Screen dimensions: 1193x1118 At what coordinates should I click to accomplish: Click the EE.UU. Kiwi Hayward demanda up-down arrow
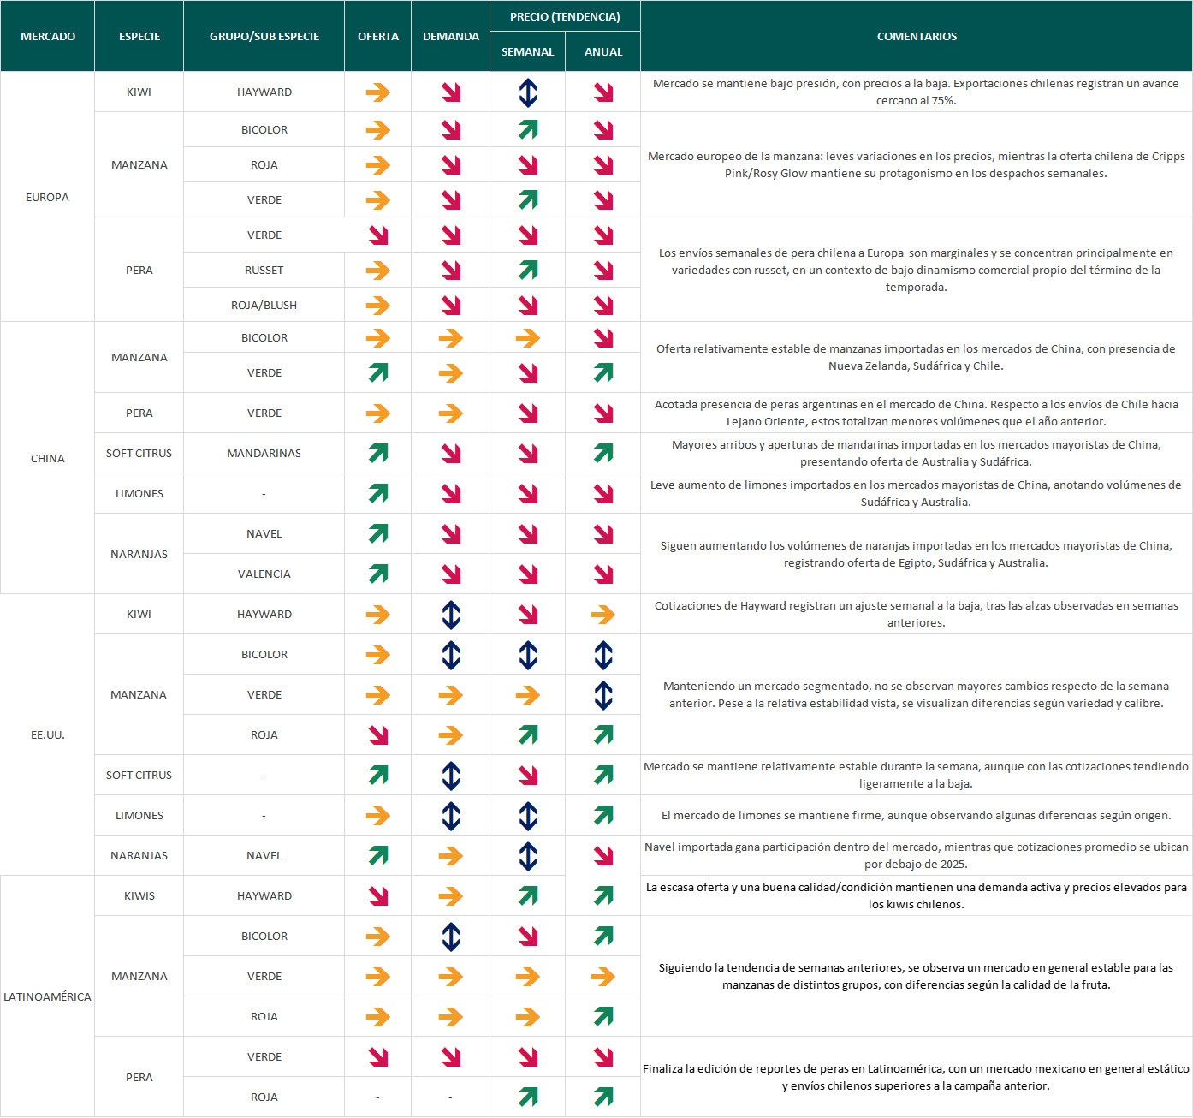click(x=451, y=615)
